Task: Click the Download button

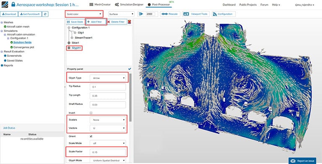Action: [x=9, y=14]
